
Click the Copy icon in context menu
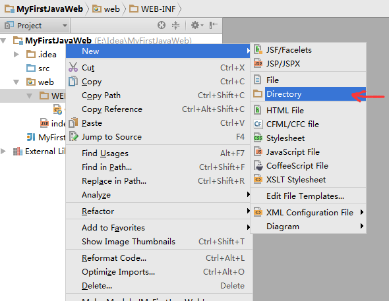[x=73, y=81]
